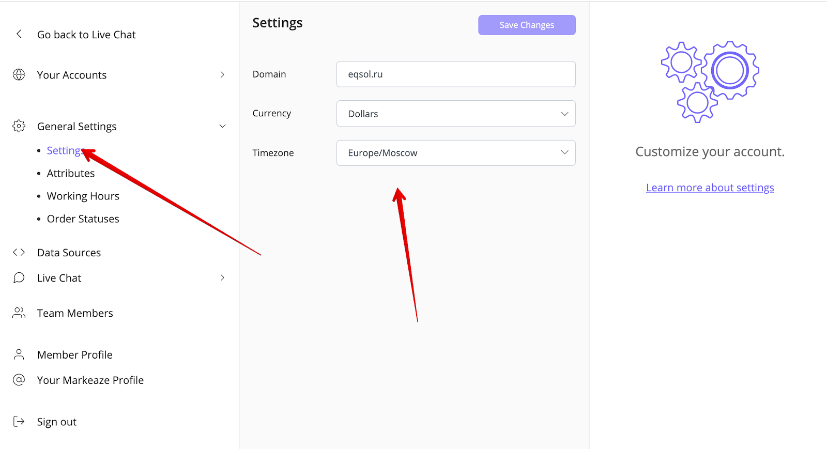Click the Sign out door icon
The height and width of the screenshot is (449, 827).
[x=19, y=422]
